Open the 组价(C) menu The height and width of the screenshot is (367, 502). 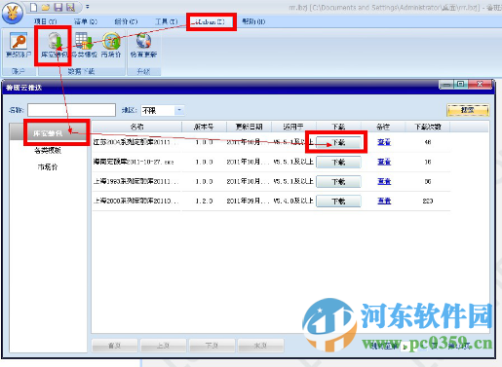pos(126,21)
